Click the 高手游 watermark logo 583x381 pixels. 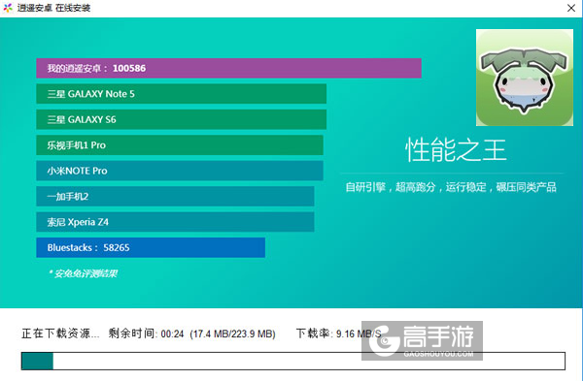click(x=422, y=340)
